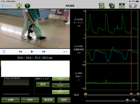140x104 pixels.
Task: Rewind the video playback
Action: pos(20,52)
